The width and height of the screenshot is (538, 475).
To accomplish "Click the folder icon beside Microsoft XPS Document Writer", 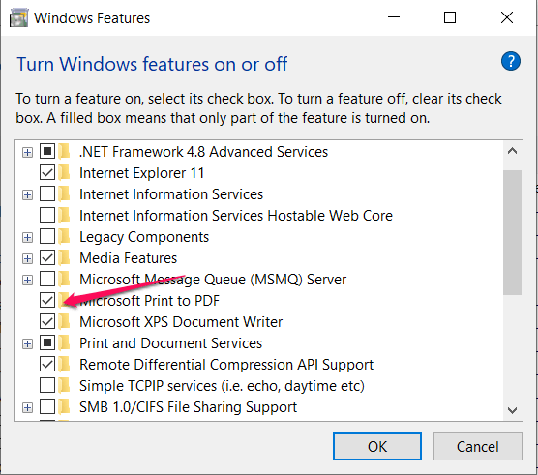I will 64,322.
